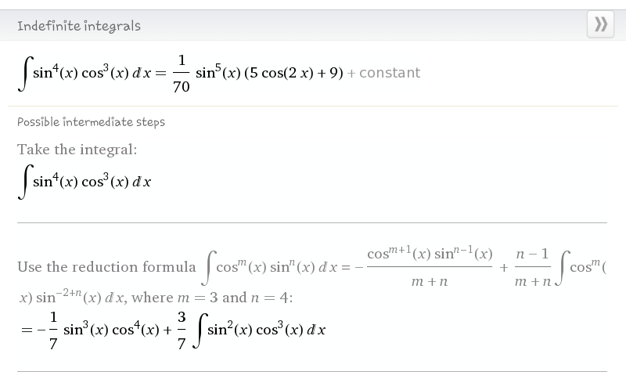Click the "Take the integral:" text
The height and width of the screenshot is (372, 626).
[x=77, y=149]
